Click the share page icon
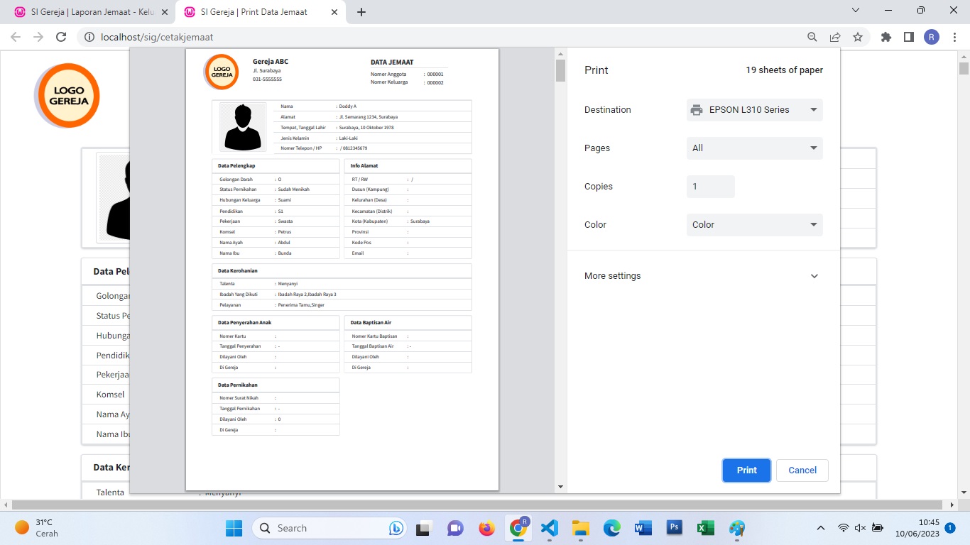The image size is (970, 545). click(835, 37)
